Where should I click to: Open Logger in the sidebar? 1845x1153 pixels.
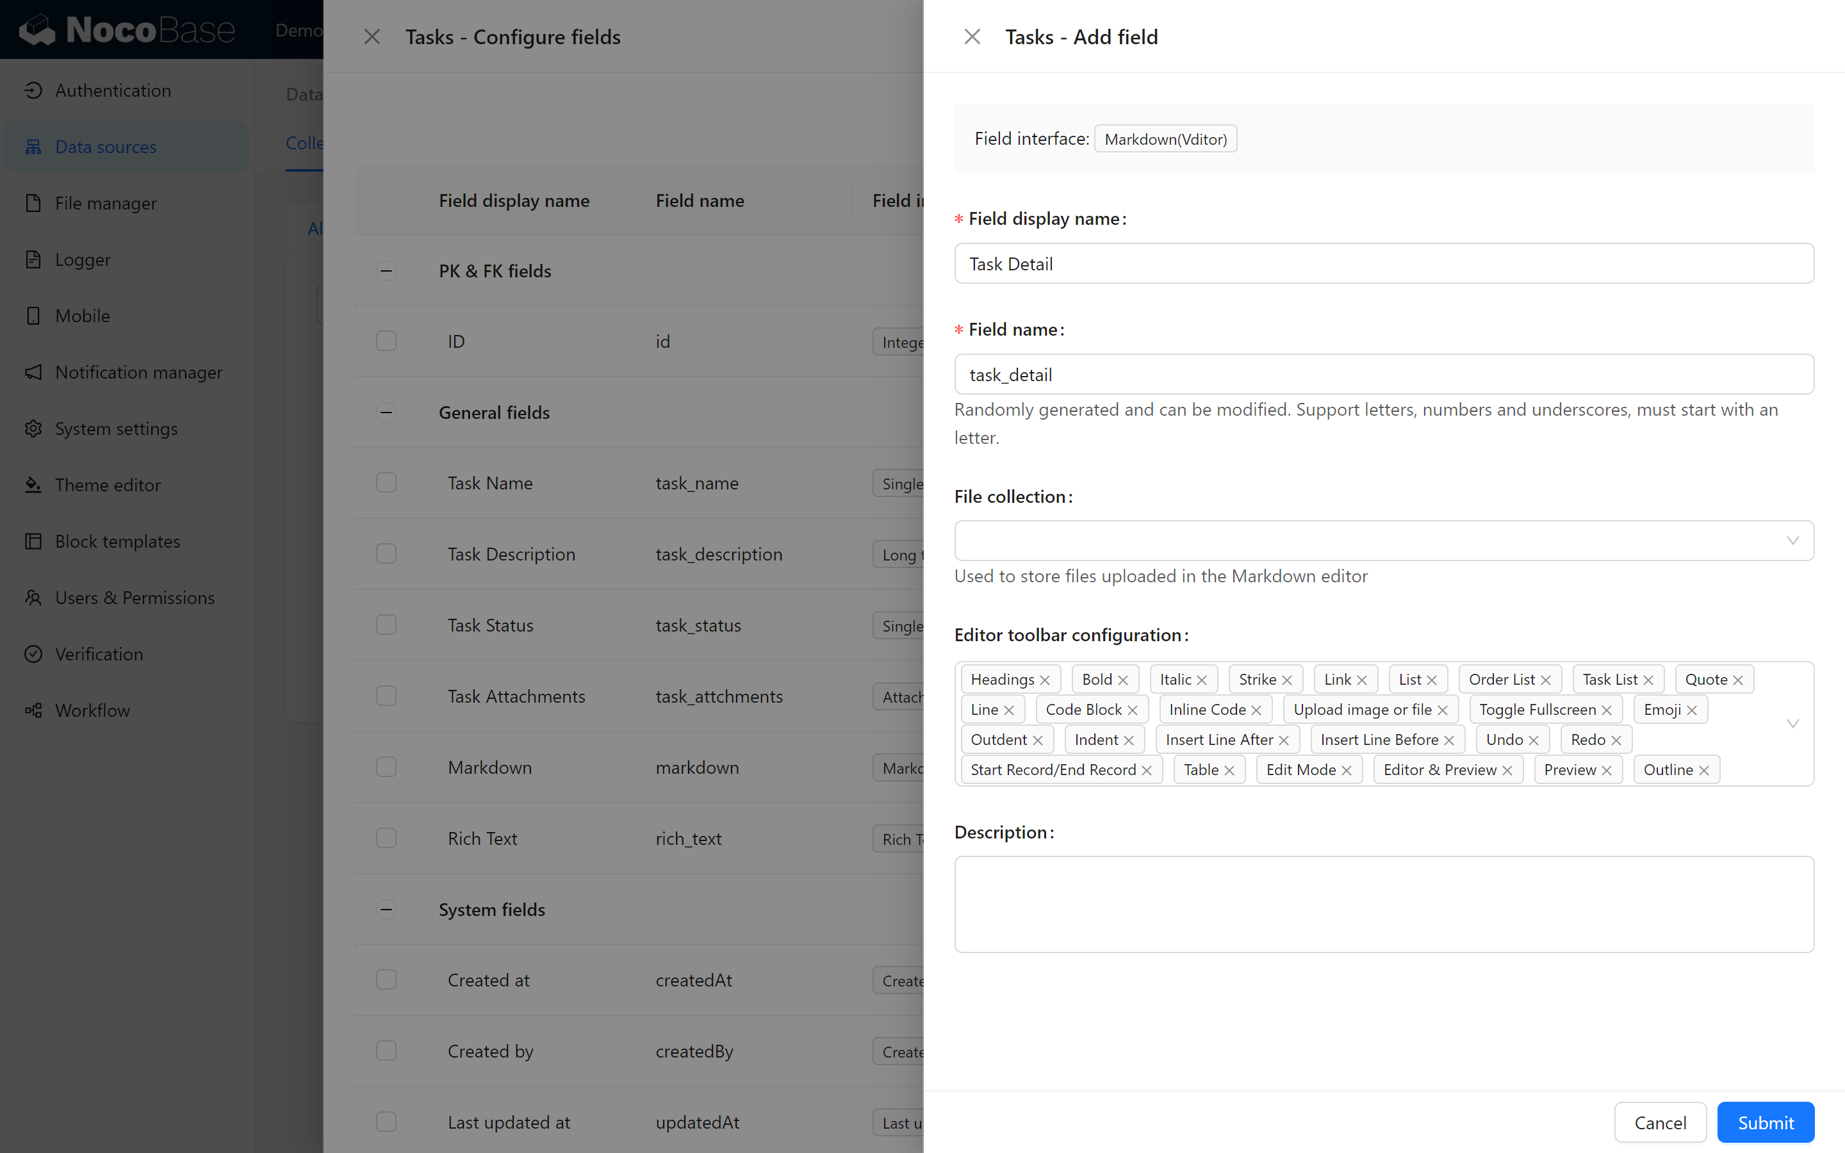[126, 259]
